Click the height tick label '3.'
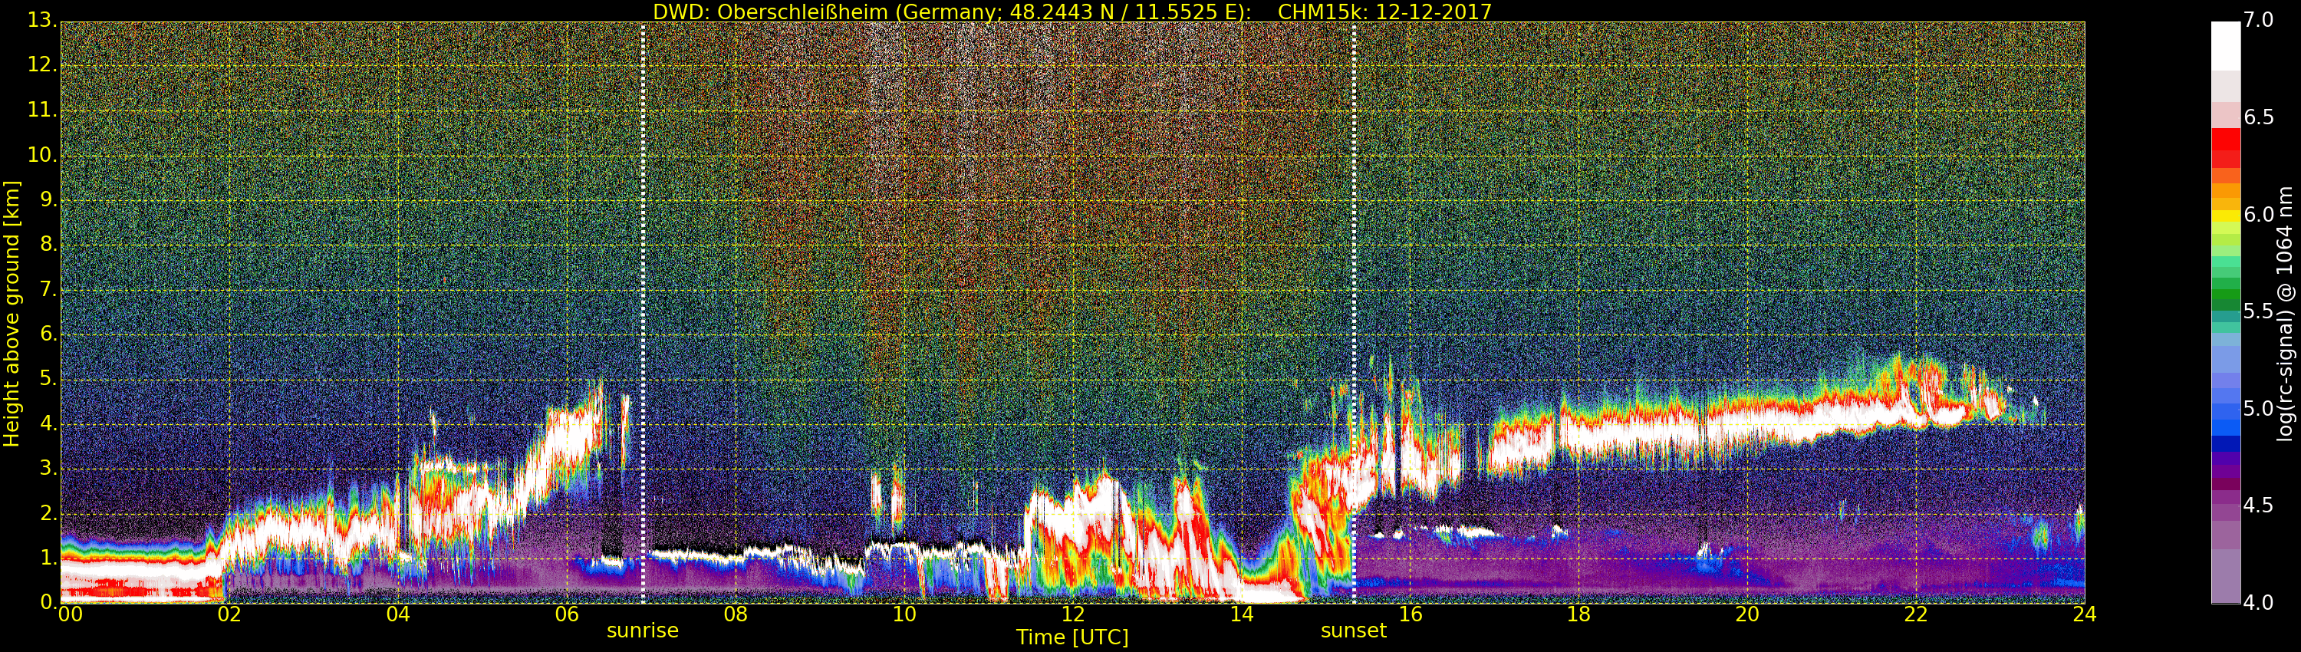The image size is (2301, 652). click(x=48, y=468)
